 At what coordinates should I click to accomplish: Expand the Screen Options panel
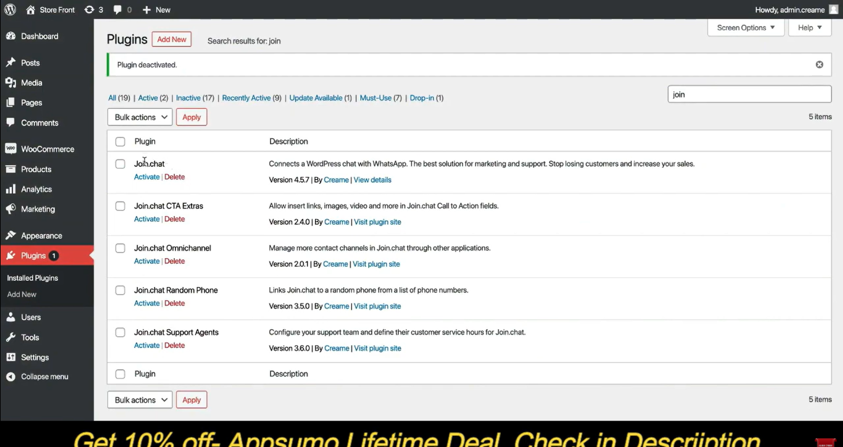pos(746,28)
